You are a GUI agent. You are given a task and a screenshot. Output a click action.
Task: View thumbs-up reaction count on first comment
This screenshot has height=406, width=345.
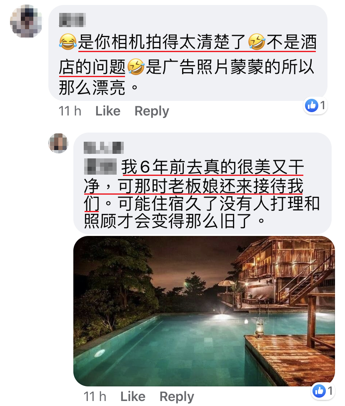coord(315,105)
